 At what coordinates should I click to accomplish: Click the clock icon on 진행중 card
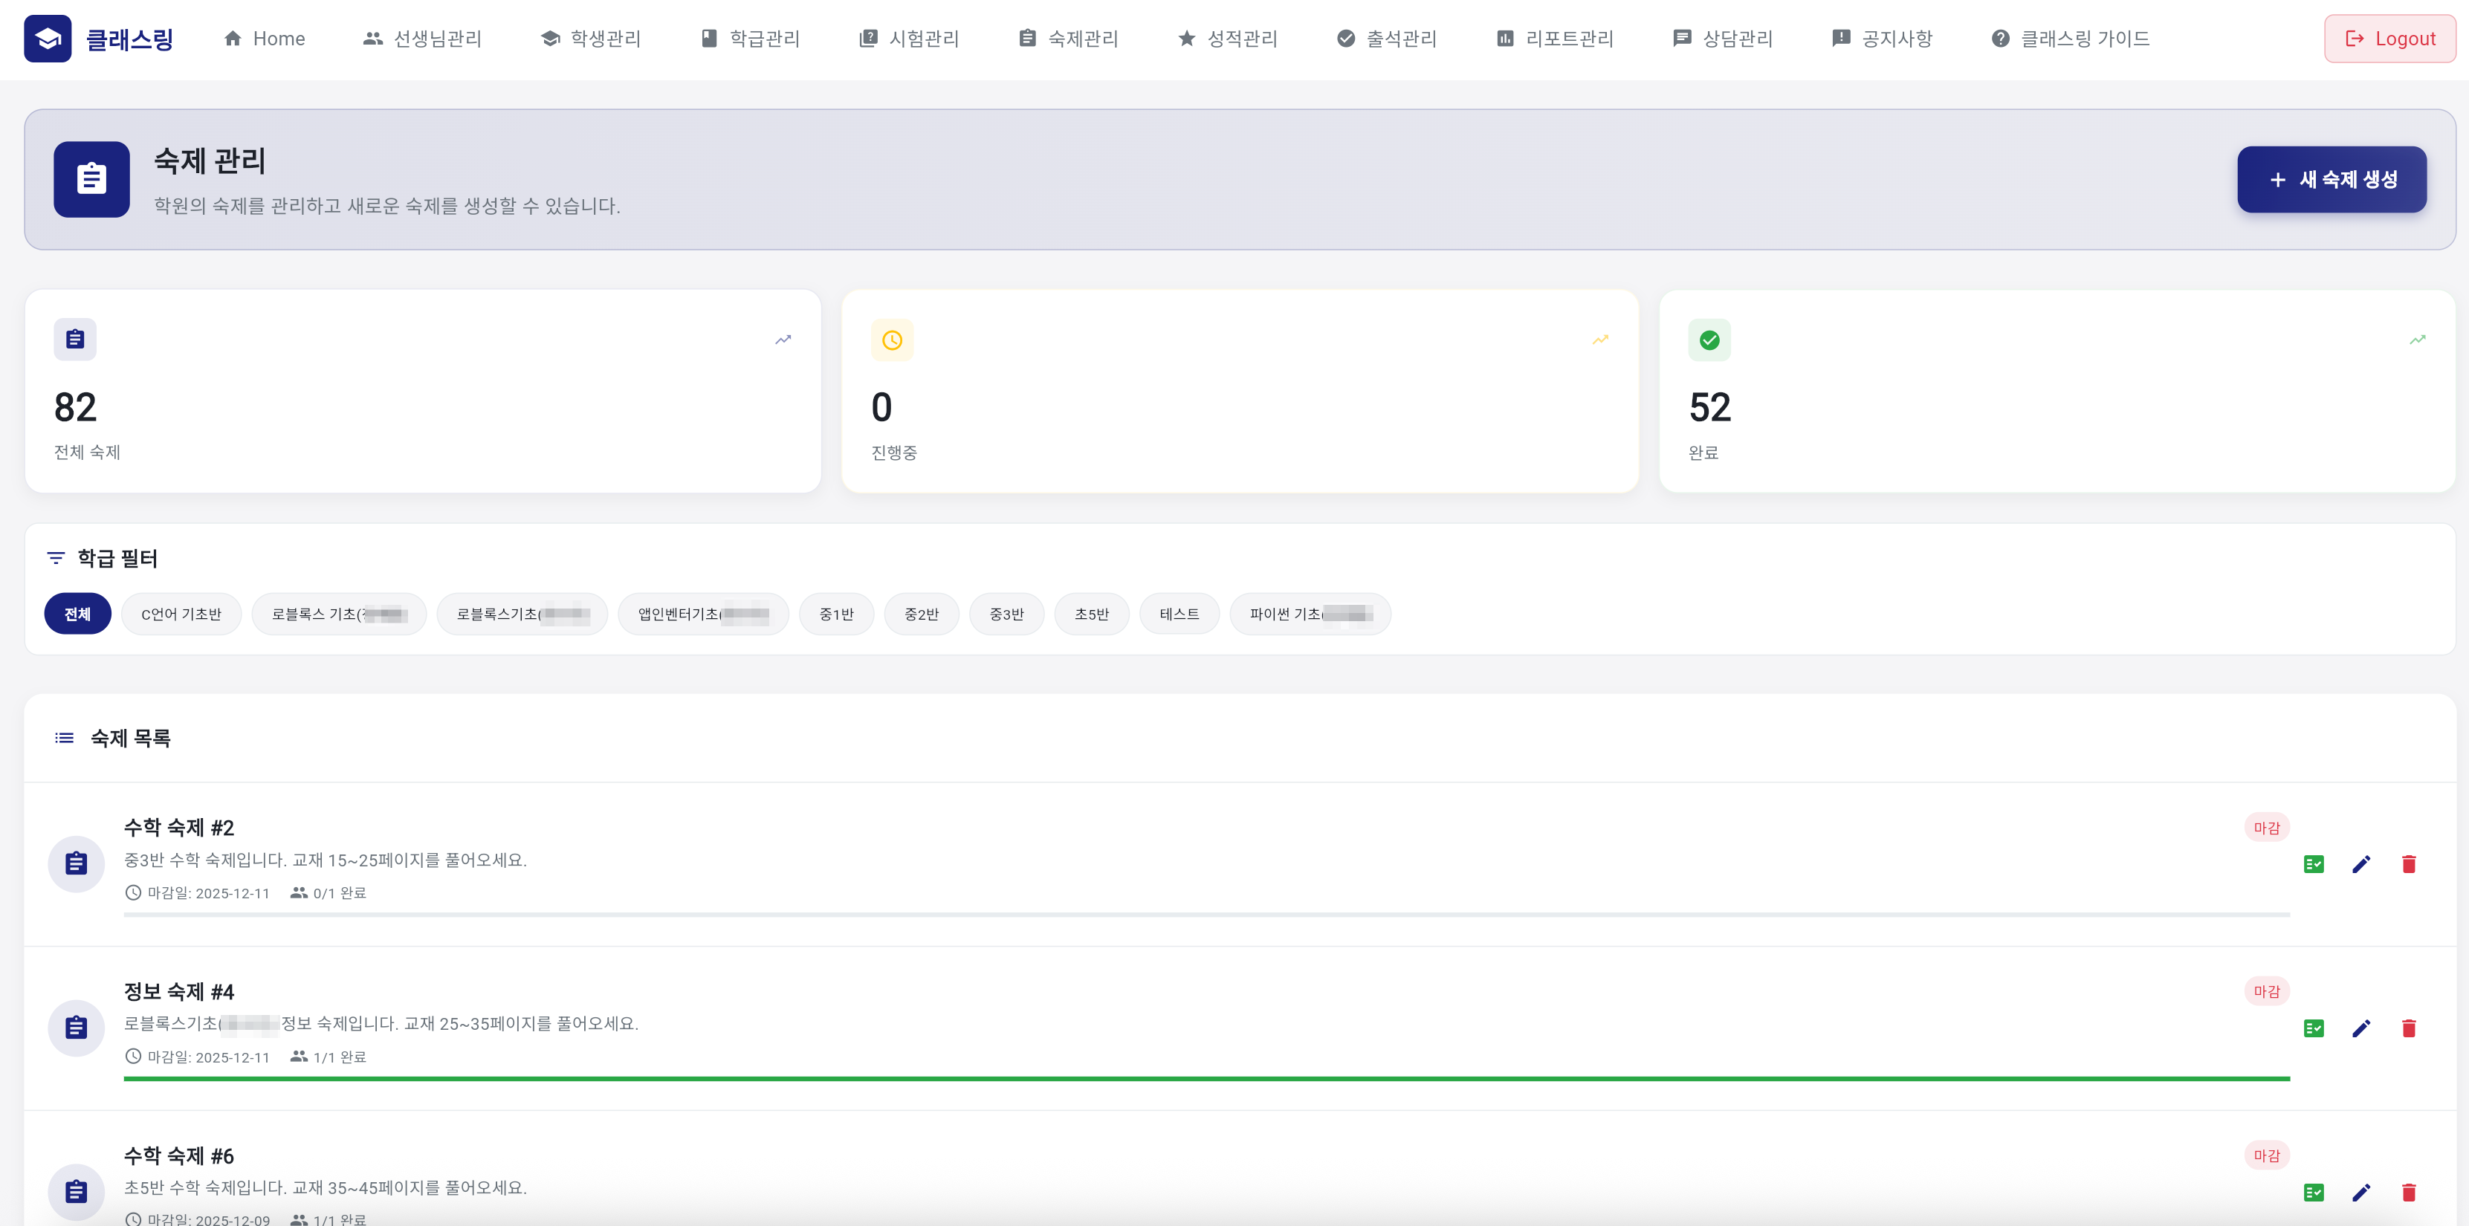891,340
